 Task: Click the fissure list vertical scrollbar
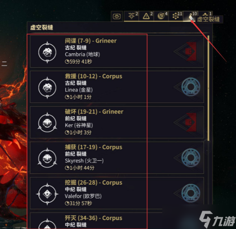tap(208, 88)
